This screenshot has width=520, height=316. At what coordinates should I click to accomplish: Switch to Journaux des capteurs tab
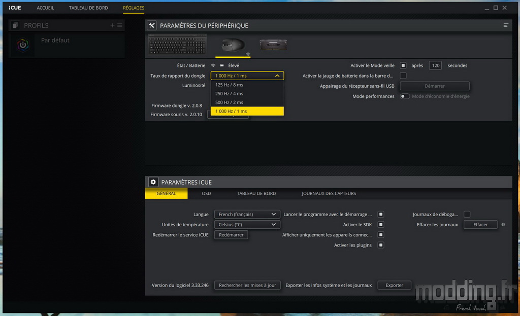(329, 193)
